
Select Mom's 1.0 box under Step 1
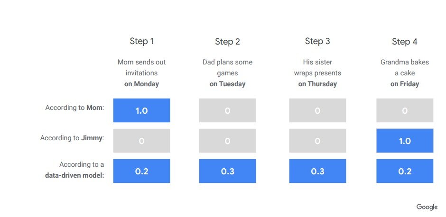[142, 110]
